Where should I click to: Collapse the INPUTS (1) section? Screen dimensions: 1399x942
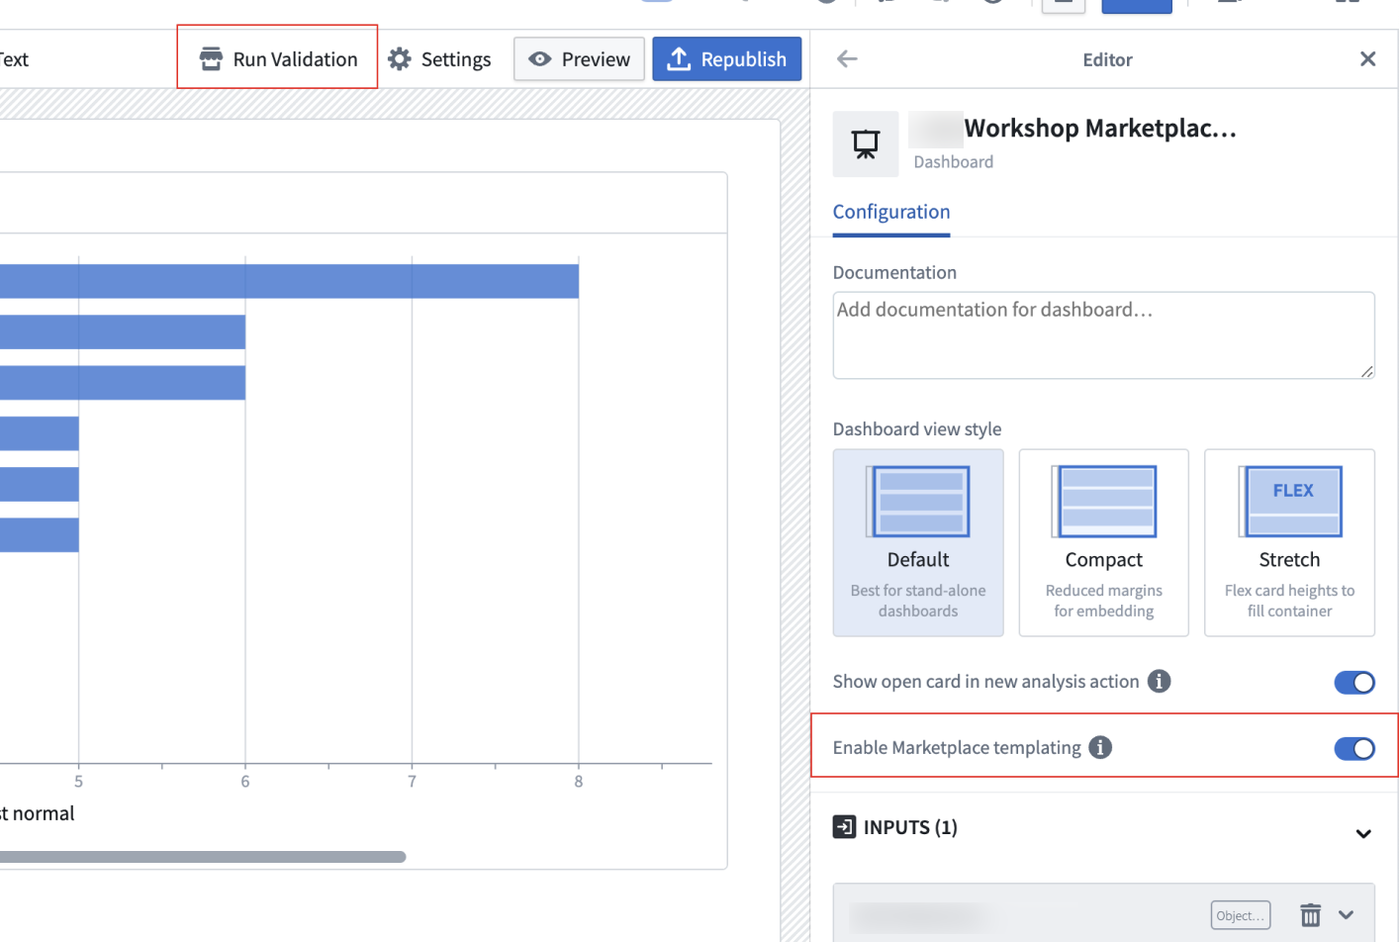point(1363,833)
